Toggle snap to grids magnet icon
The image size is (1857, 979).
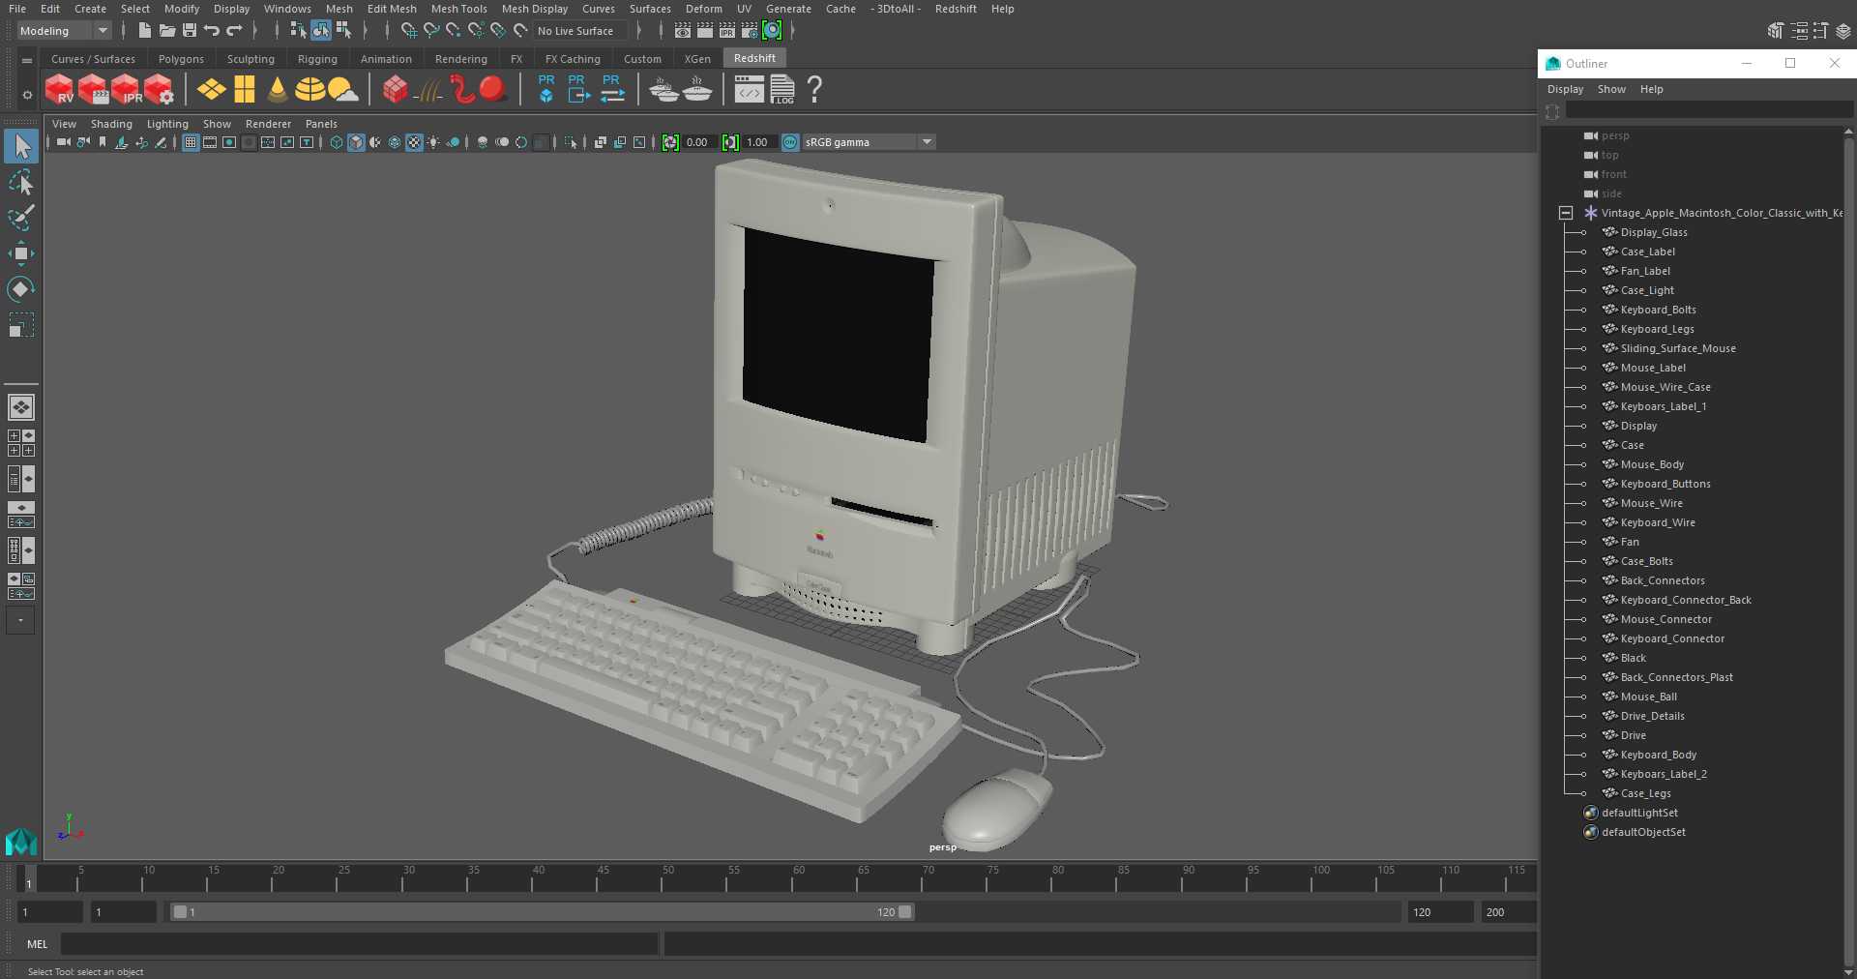tap(409, 31)
